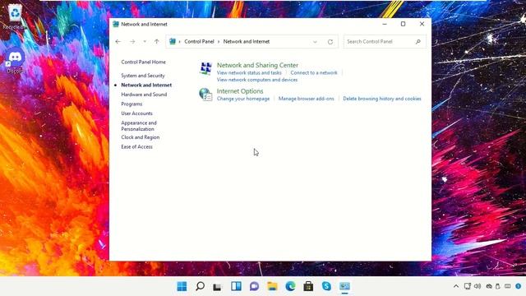Open Teams Chat on the taskbar

pos(254,286)
